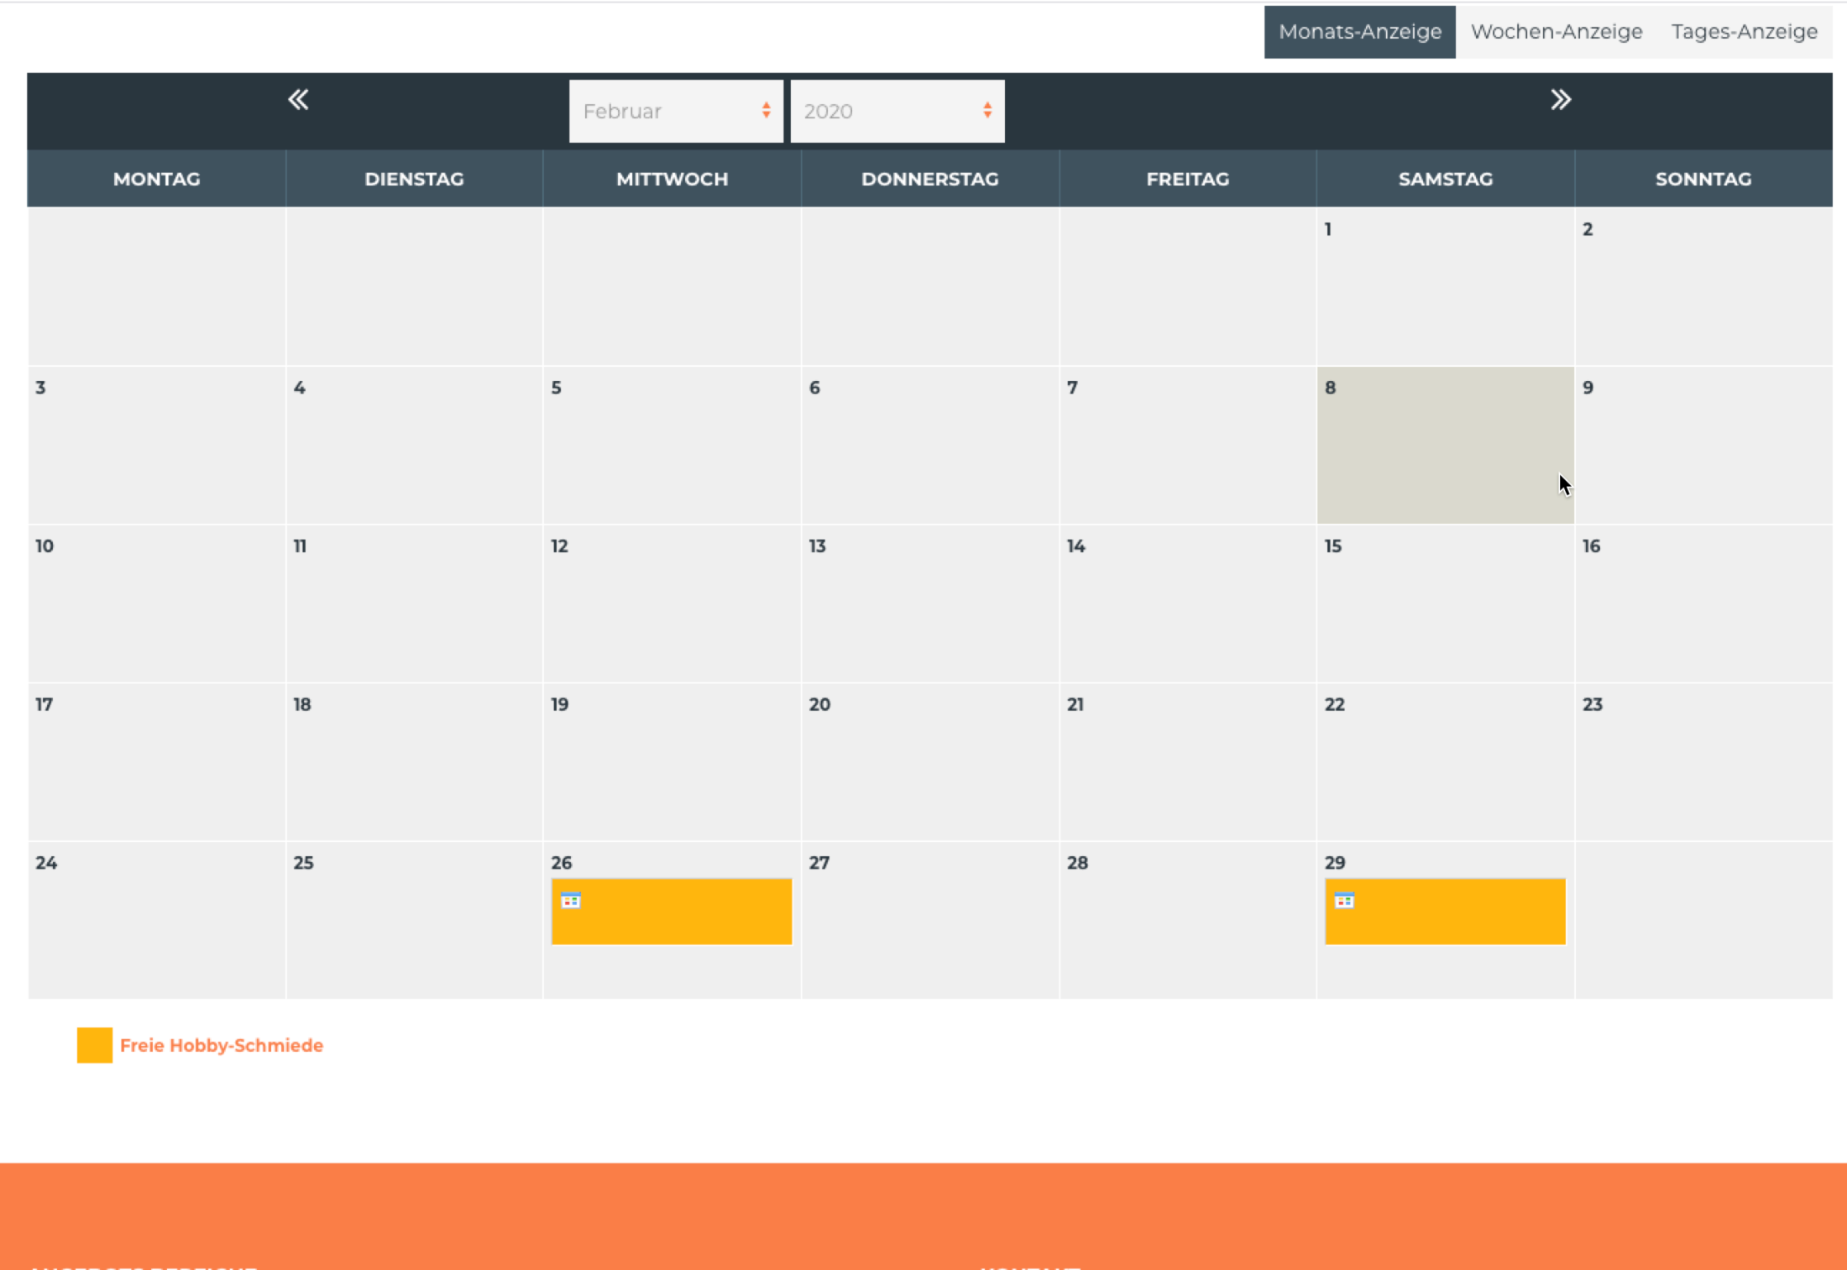Go to previous month with double-left arrow

[x=298, y=100]
